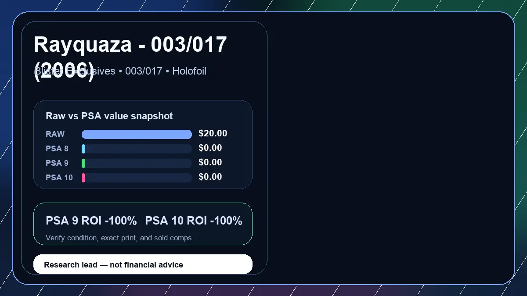Select the PSA 8 bar track
The height and width of the screenshot is (296, 527).
pyautogui.click(x=137, y=149)
